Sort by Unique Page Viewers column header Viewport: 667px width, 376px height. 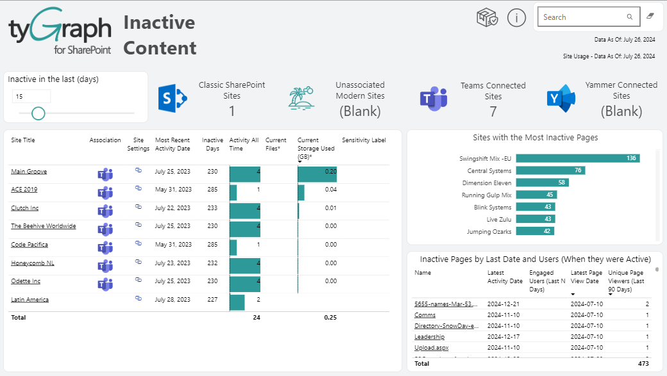629,281
